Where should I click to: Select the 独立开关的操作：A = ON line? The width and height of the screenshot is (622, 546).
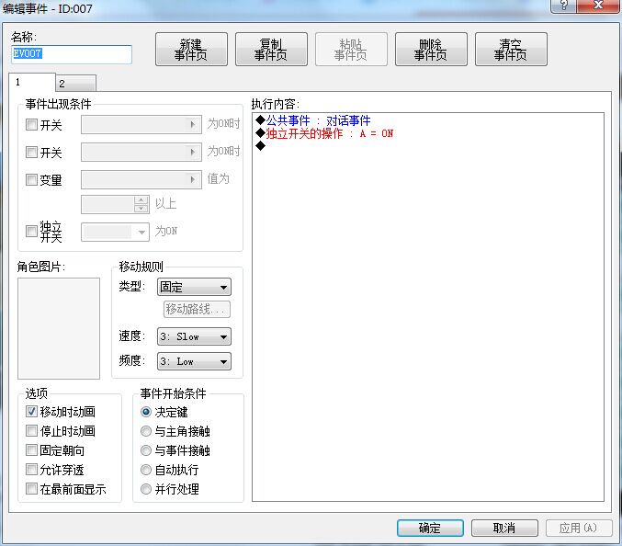324,133
